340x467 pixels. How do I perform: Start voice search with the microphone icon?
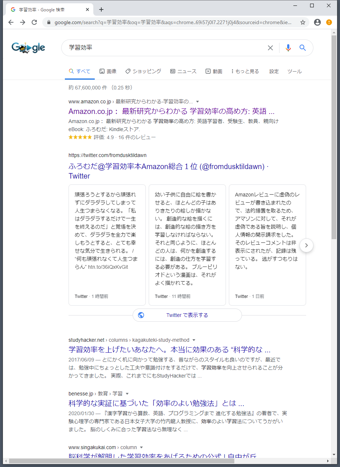coord(288,48)
